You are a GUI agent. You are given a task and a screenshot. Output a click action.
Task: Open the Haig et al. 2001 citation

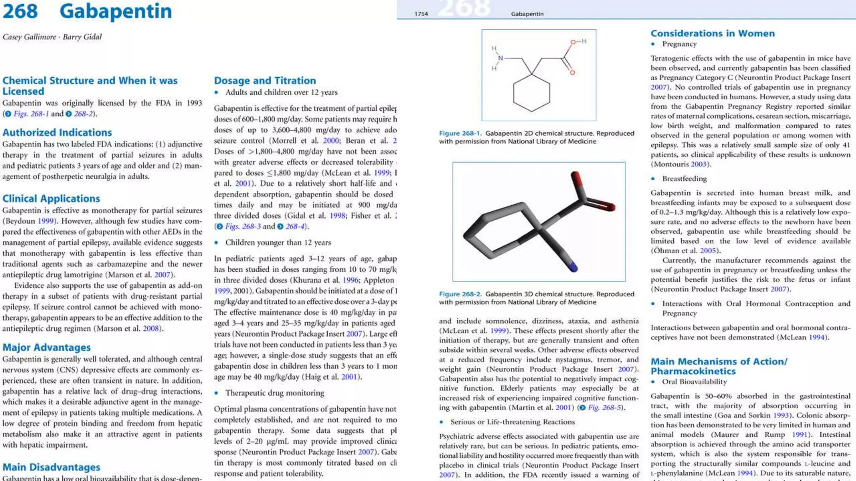[349, 377]
